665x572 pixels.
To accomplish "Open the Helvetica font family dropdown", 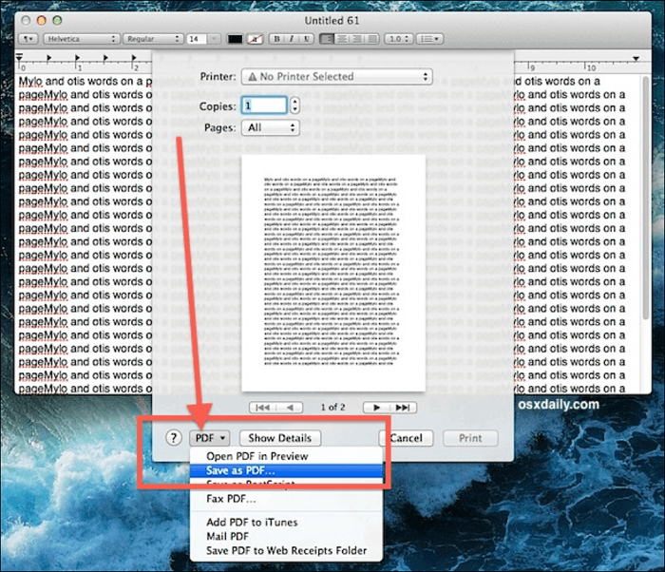I will [x=81, y=39].
